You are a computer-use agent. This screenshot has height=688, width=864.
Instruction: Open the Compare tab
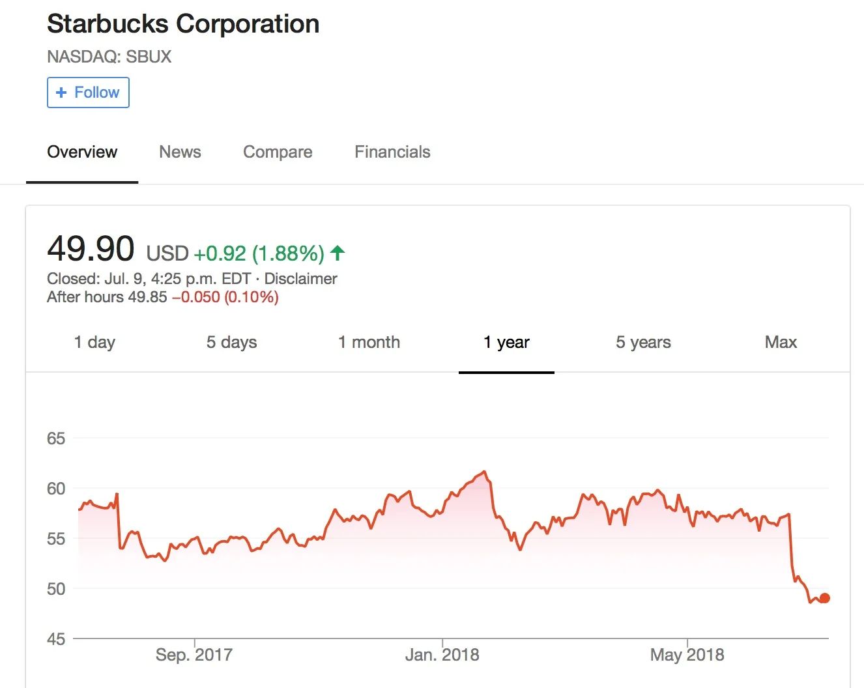point(278,152)
